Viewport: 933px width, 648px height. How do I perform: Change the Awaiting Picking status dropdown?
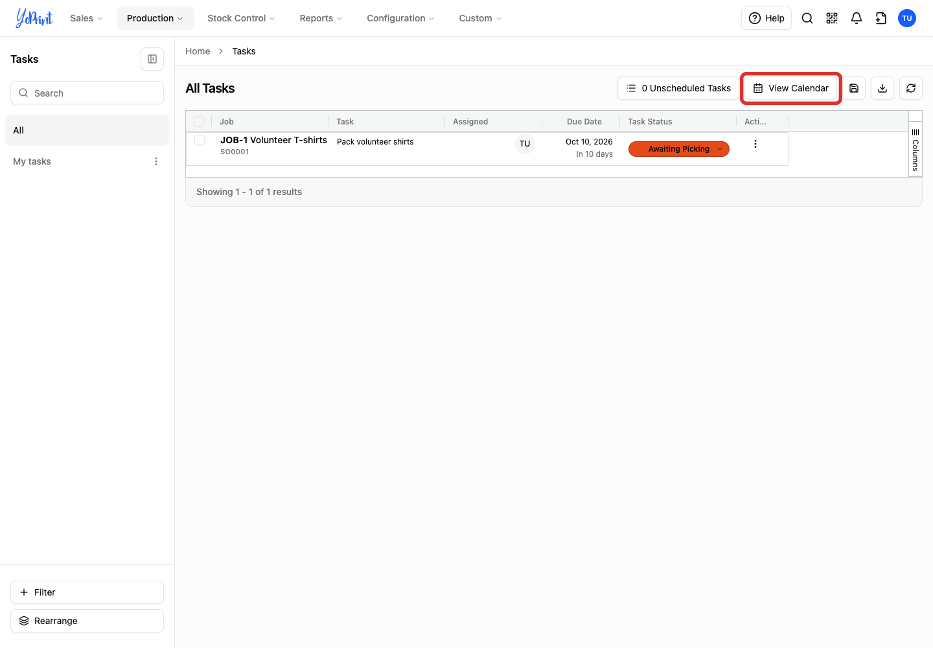[679, 149]
